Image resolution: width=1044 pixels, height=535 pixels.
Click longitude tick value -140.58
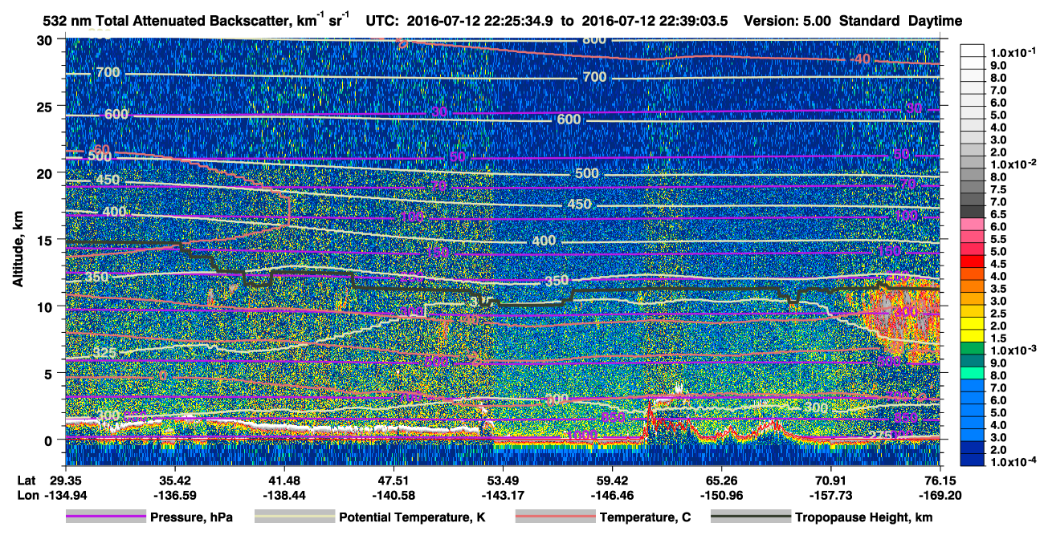pyautogui.click(x=393, y=496)
